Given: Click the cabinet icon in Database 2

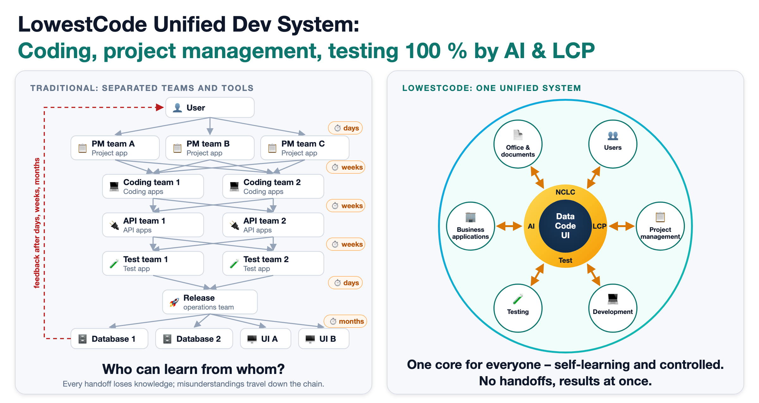Looking at the screenshot, I should [x=167, y=339].
